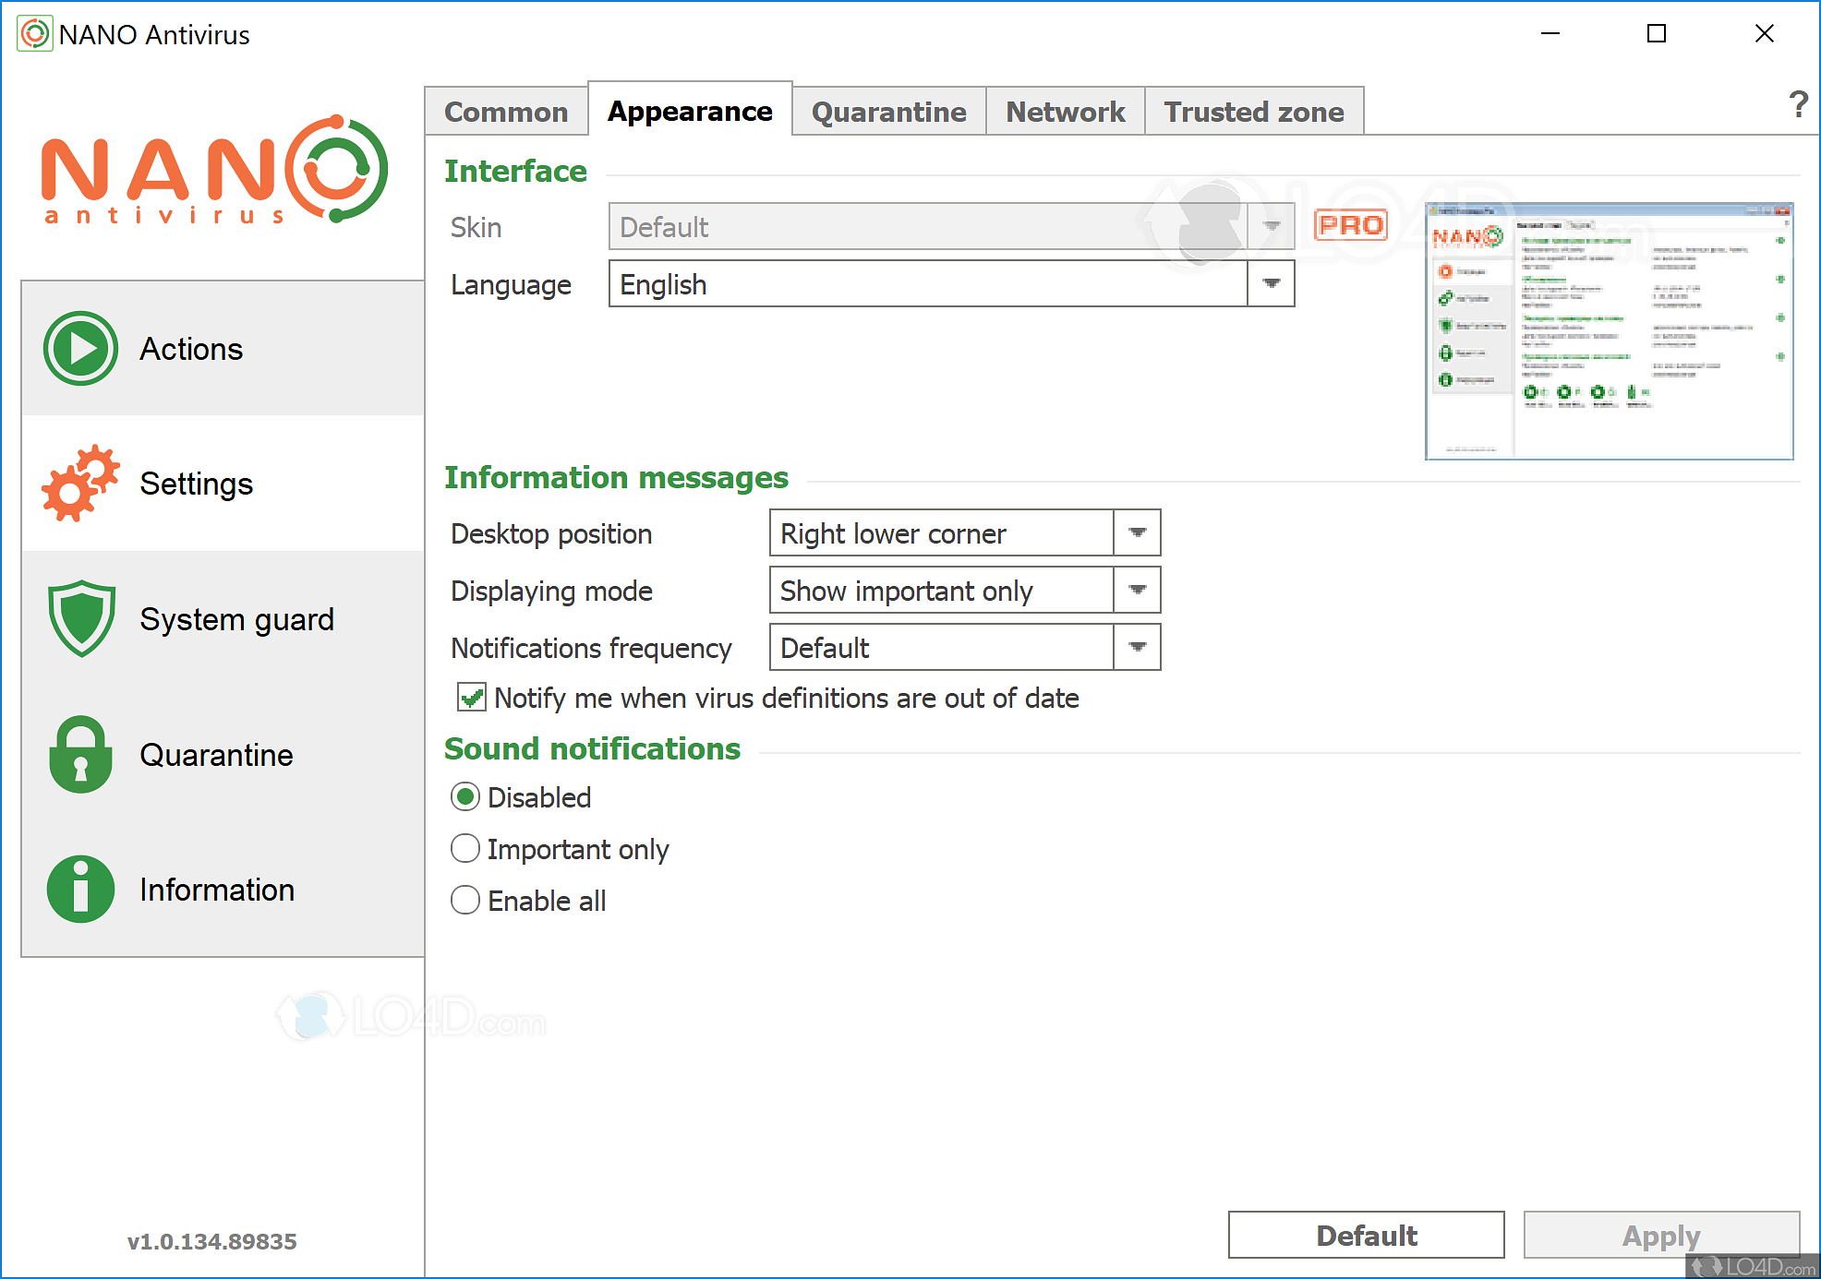This screenshot has width=1821, height=1279.
Task: Click the green Information circle icon
Action: click(x=81, y=889)
